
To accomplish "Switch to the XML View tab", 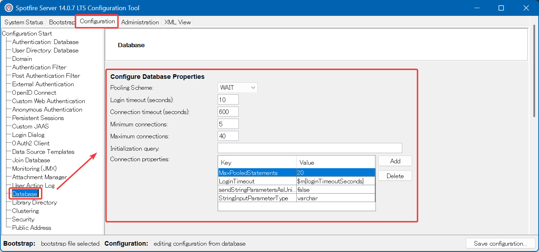I will coord(178,22).
